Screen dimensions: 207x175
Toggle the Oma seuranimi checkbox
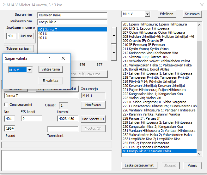click(6, 104)
